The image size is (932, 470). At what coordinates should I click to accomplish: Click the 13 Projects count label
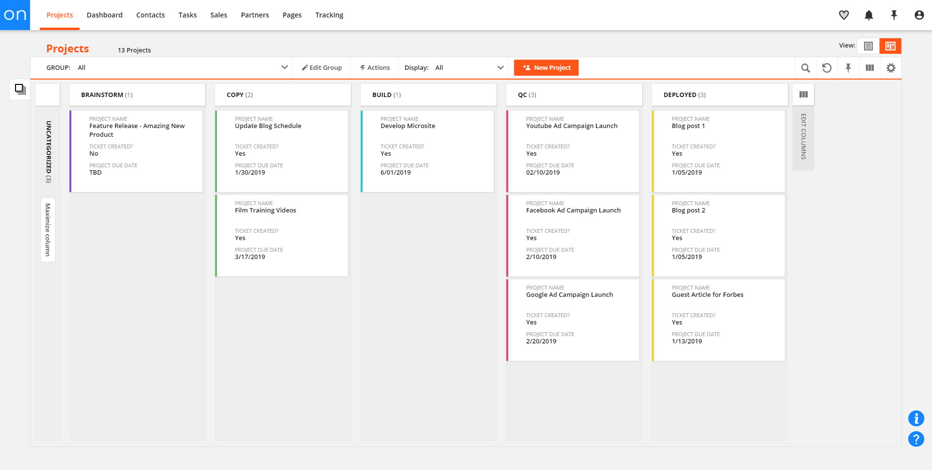134,50
